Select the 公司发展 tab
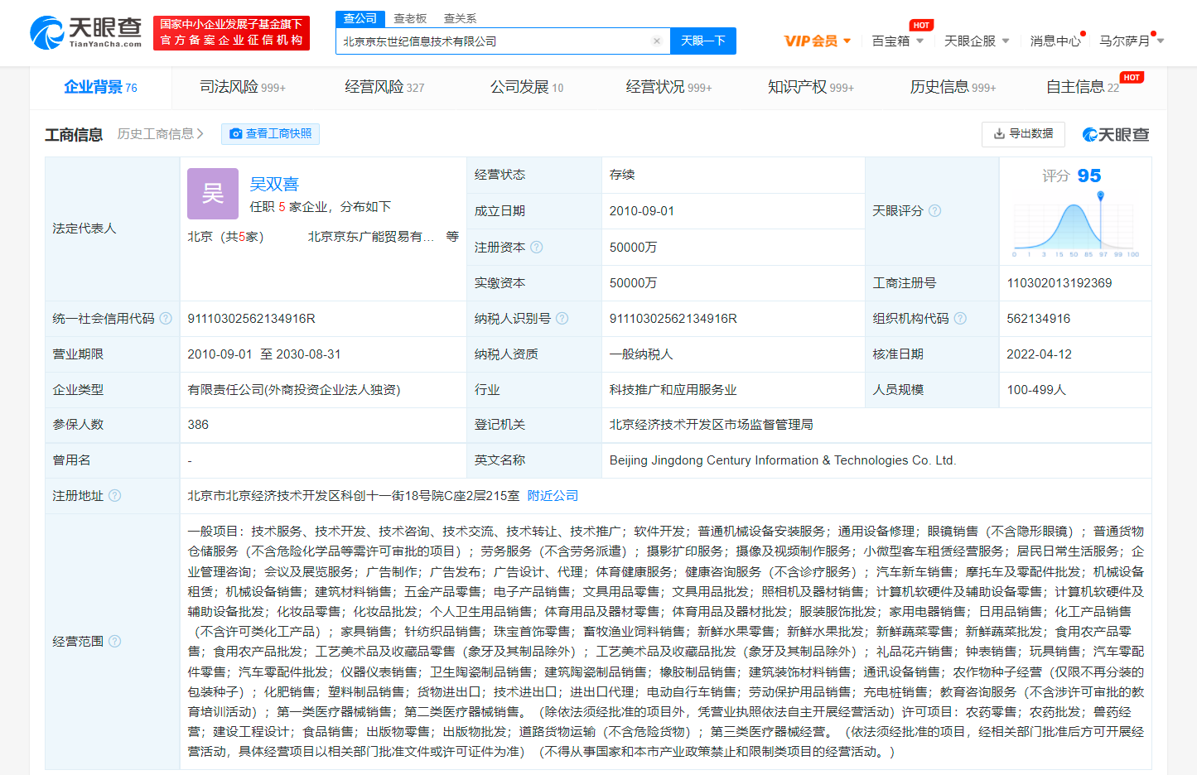 pos(527,87)
